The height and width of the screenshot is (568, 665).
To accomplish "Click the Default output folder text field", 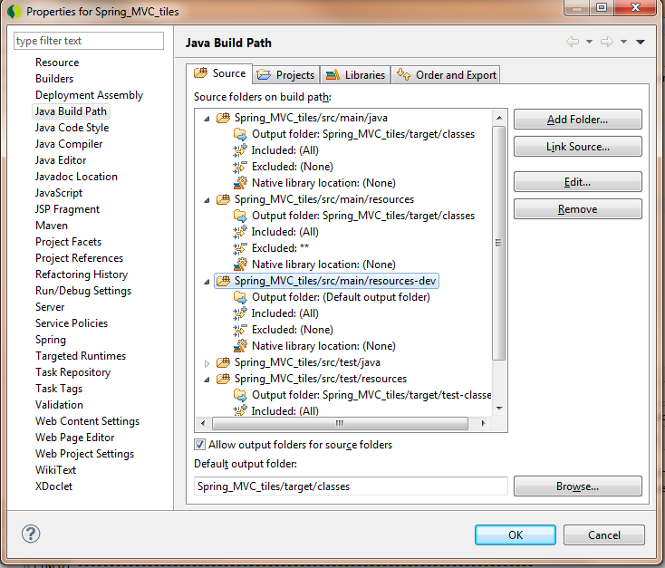I will (x=351, y=486).
